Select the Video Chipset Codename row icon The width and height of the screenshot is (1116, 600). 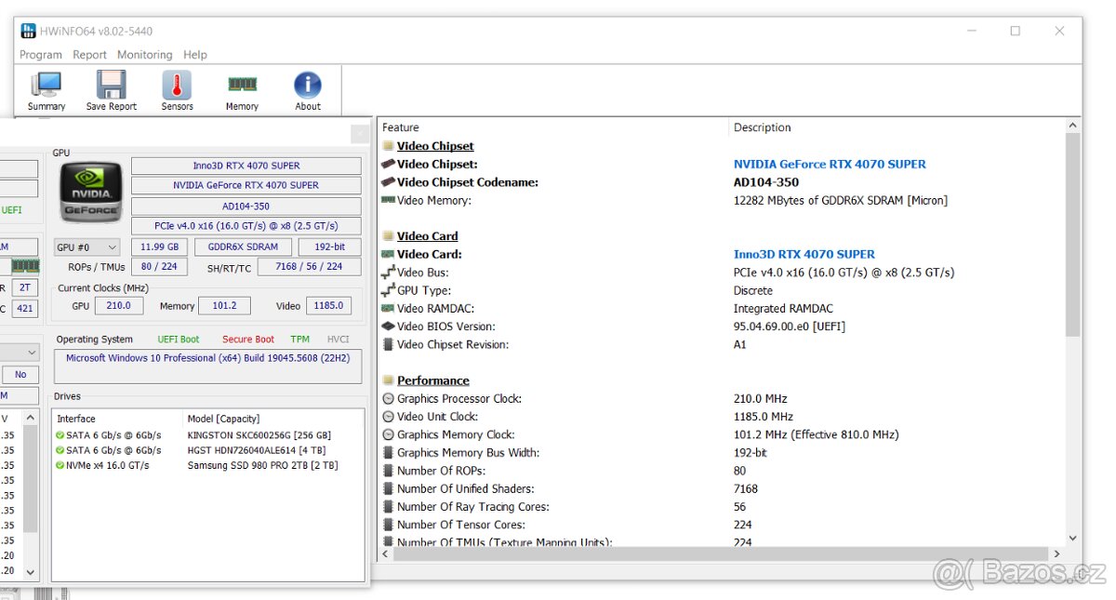point(388,182)
